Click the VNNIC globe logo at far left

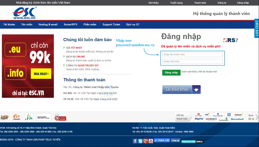[5, 117]
